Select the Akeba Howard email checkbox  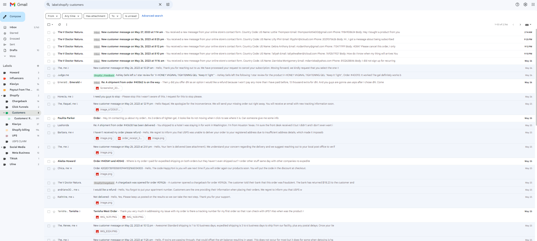pos(49,161)
